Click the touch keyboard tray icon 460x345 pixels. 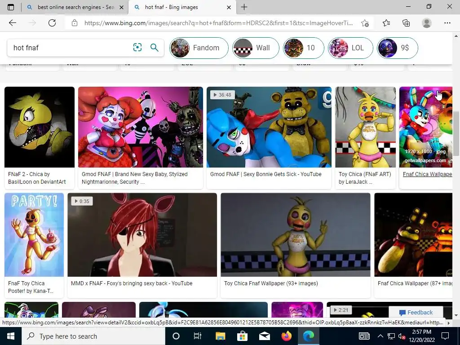[x=364, y=336]
